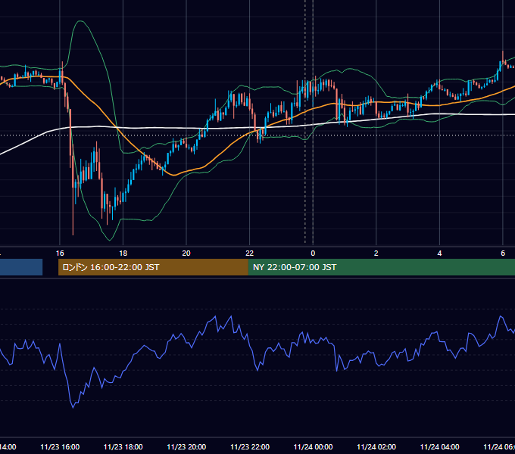Select the NY 22:00-07:00 JST session bar

[x=381, y=267]
